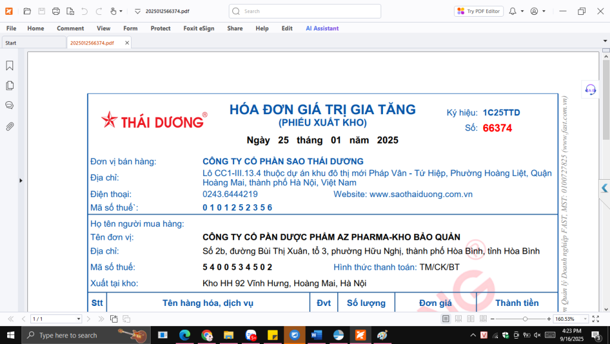This screenshot has height=344, width=610.
Task: Open the Edit ribbon tab
Action: click(287, 29)
